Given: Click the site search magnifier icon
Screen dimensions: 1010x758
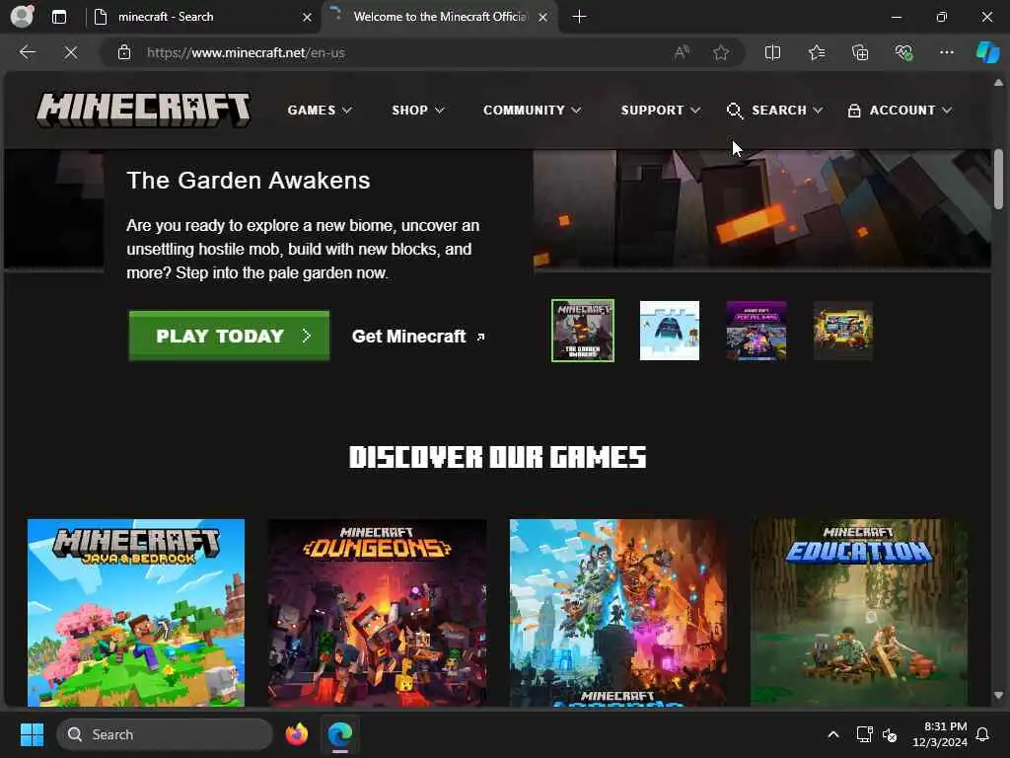Looking at the screenshot, I should (734, 111).
